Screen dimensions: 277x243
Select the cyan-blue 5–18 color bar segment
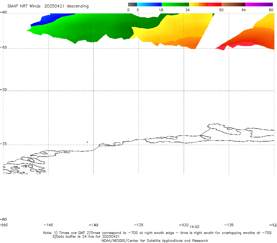pos(149,4)
